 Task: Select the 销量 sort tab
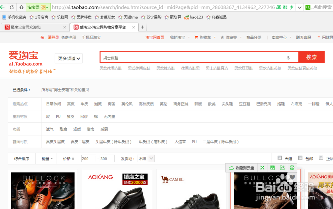point(45,159)
